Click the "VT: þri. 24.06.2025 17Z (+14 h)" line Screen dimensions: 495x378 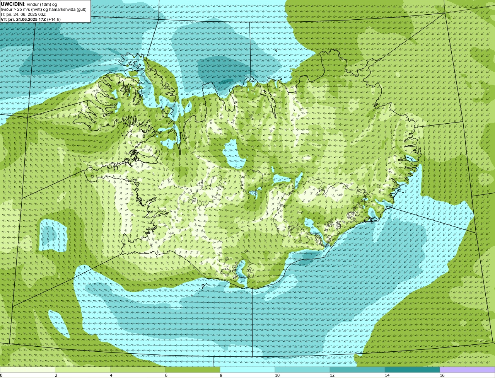pyautogui.click(x=31, y=19)
